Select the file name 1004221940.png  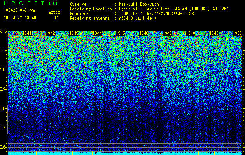pos(20,10)
